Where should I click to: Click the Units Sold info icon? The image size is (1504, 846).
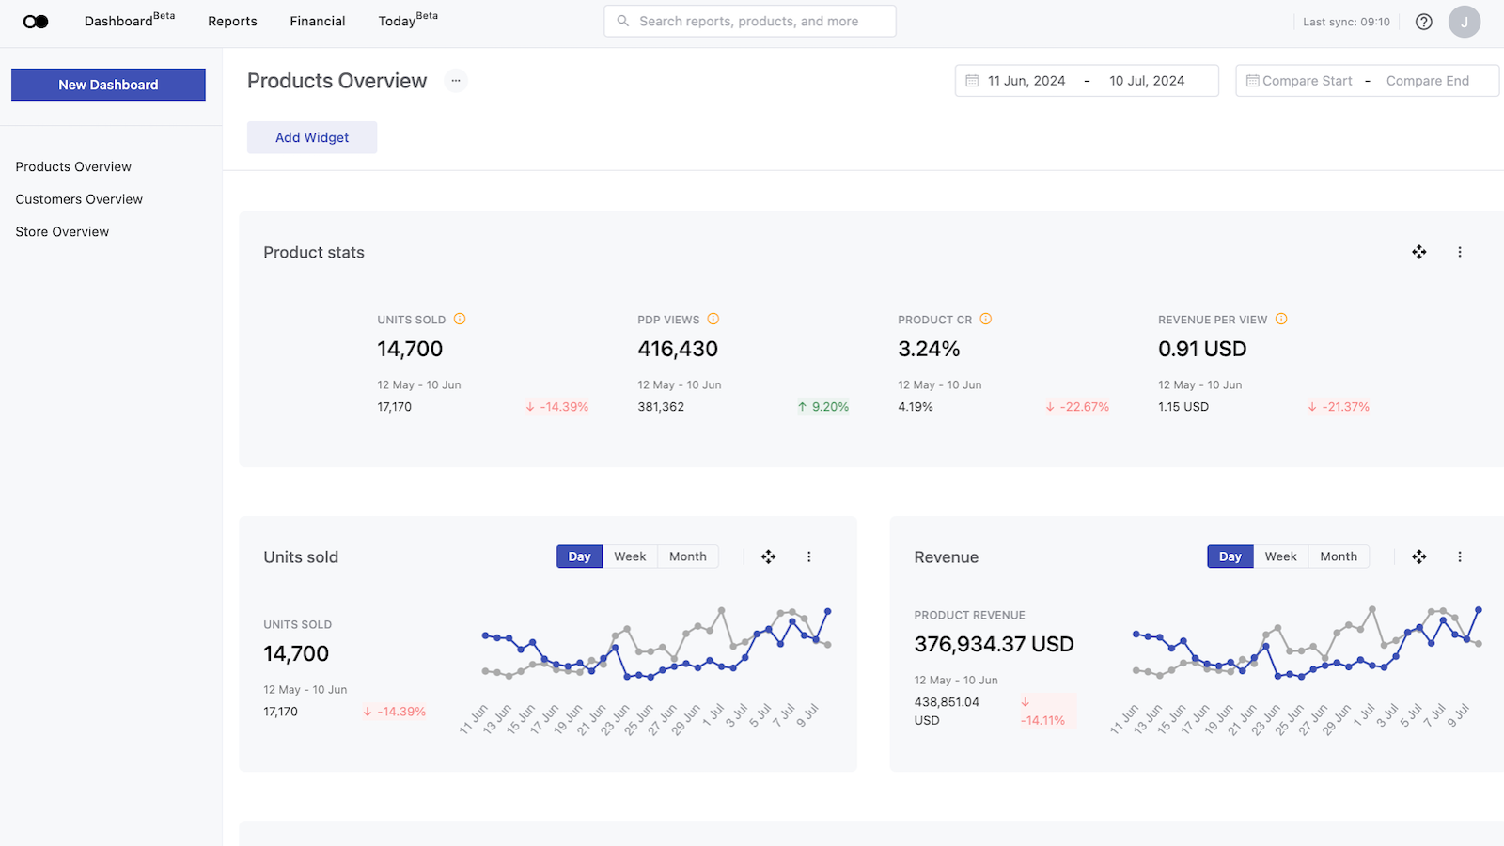[460, 320]
